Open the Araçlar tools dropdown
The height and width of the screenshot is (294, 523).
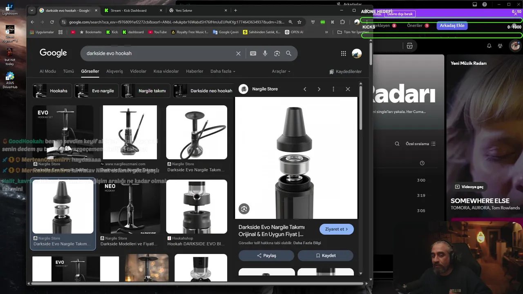pos(281,71)
